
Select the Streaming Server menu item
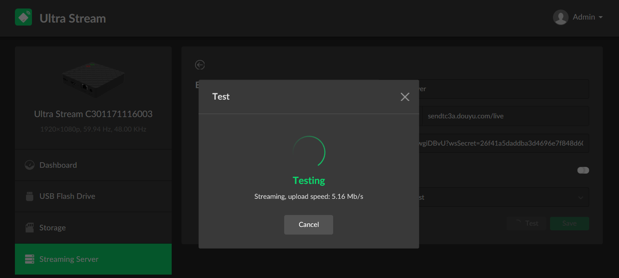pyautogui.click(x=69, y=259)
